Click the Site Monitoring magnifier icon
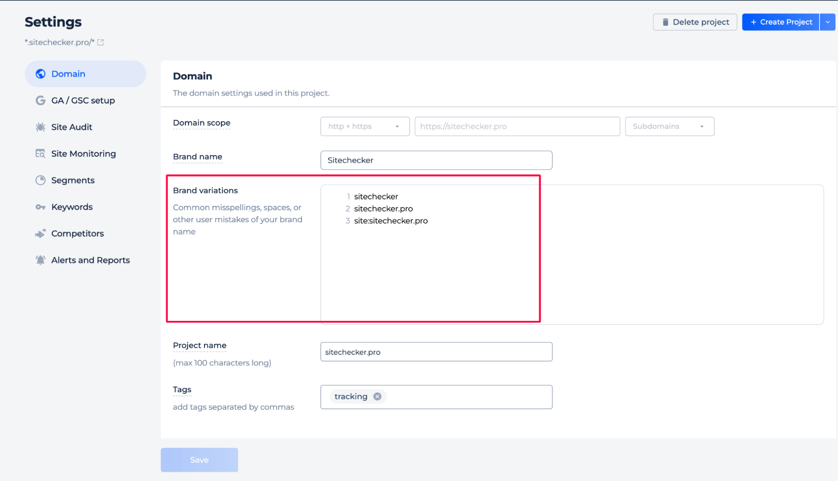 tap(41, 153)
